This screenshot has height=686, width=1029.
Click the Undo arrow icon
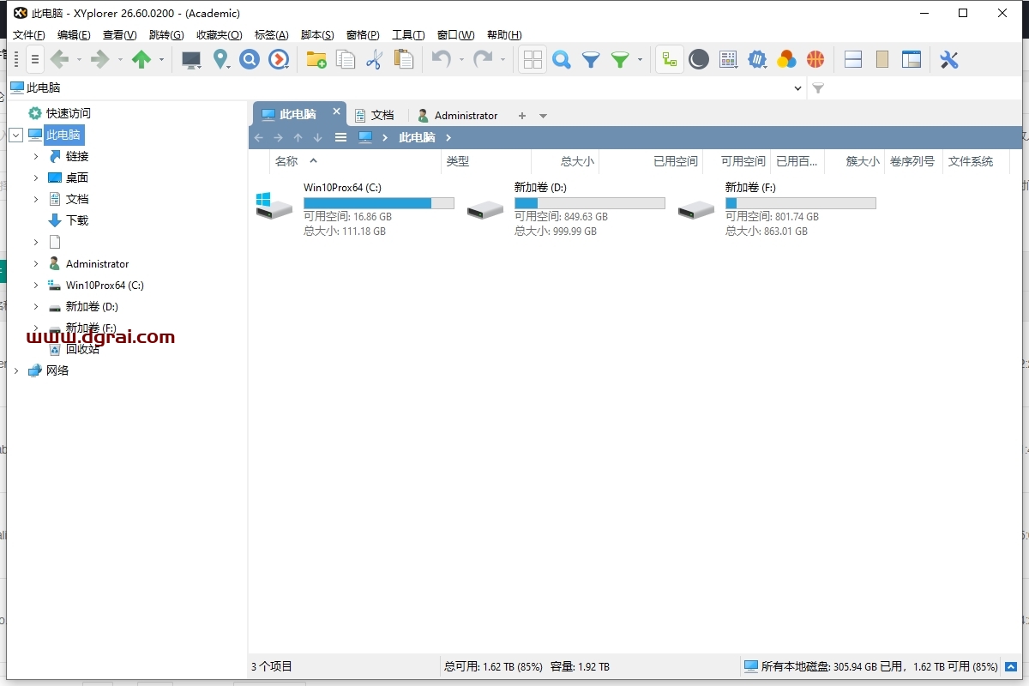tap(441, 60)
